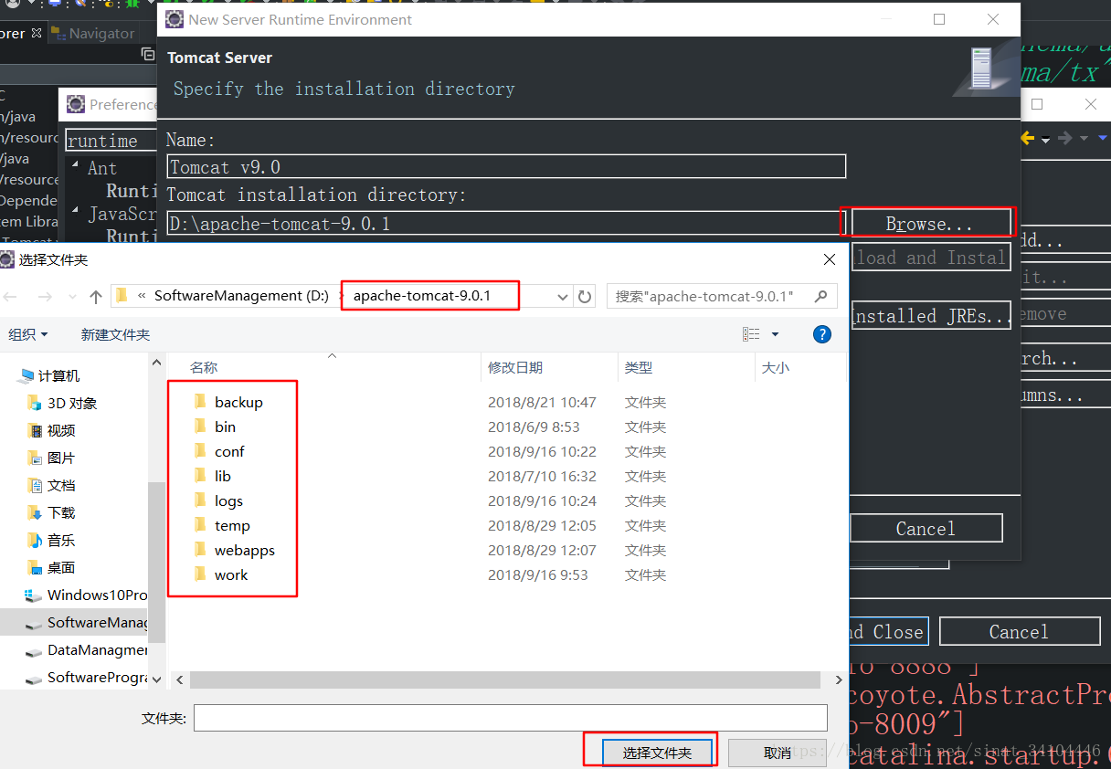The width and height of the screenshot is (1111, 769).
Task: Click date 2018/9/16 9:53 of work
Action: tap(538, 574)
